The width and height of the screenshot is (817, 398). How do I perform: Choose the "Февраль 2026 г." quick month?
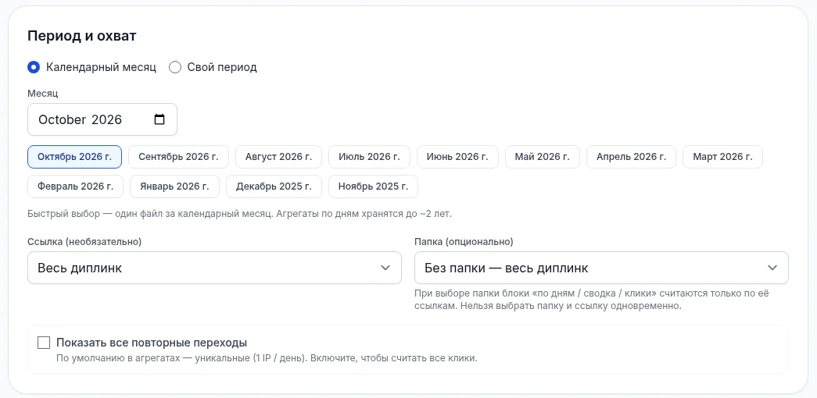(x=76, y=187)
